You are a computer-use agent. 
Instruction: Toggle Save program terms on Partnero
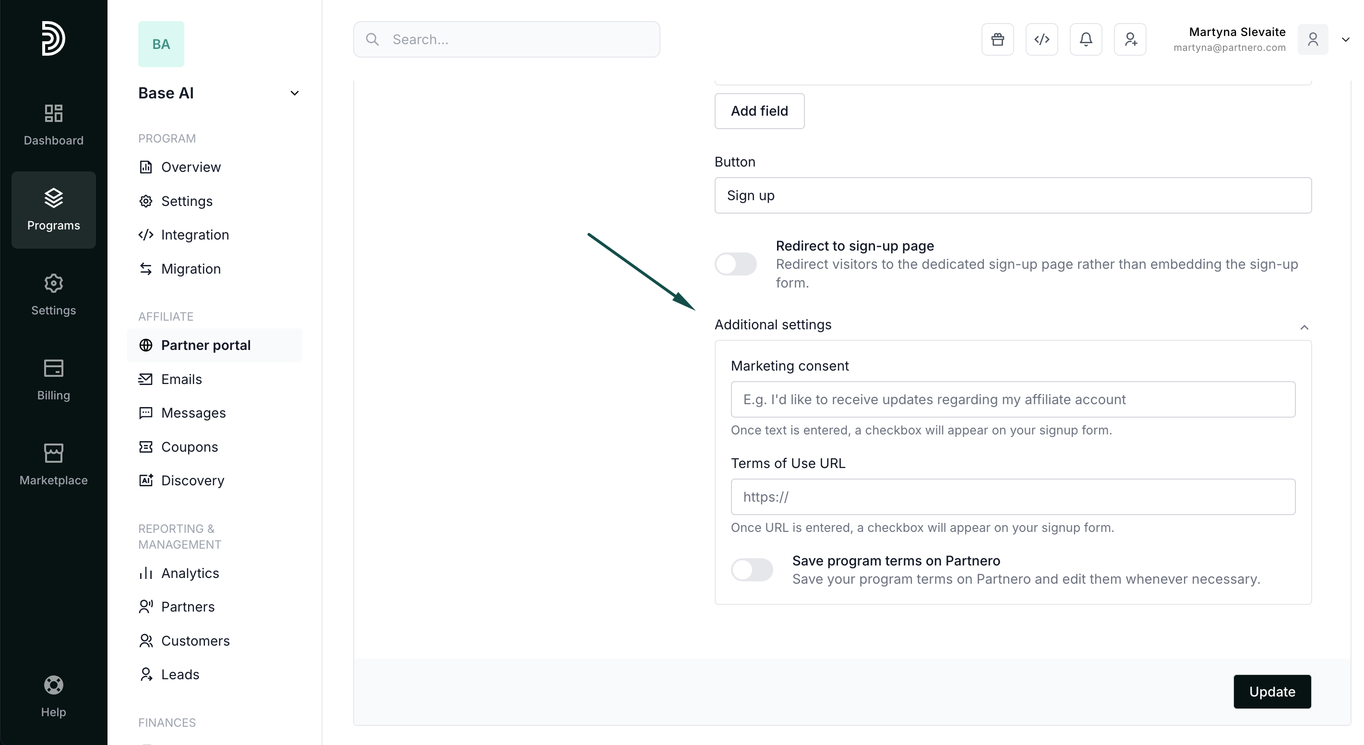pos(752,570)
